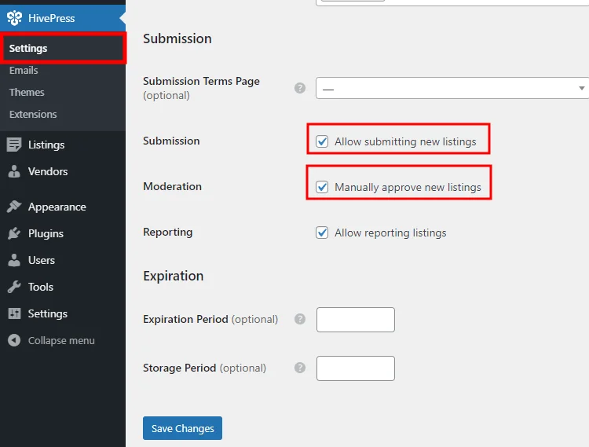Click the Collapse menu arrow icon
589x447 pixels.
14,340
